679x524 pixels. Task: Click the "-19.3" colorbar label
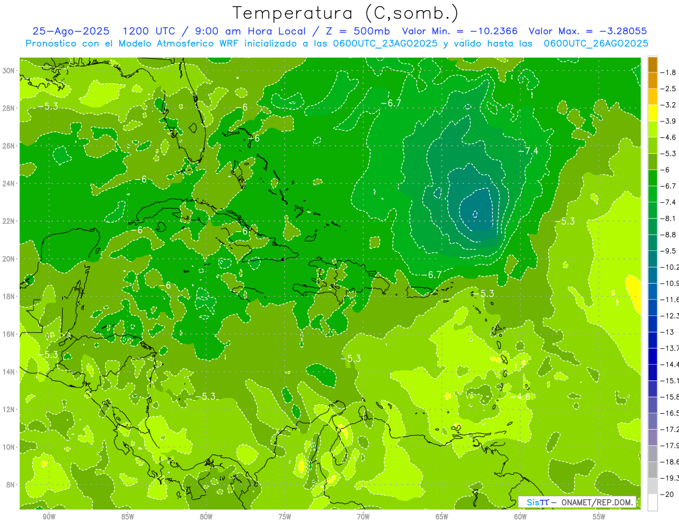[671, 478]
